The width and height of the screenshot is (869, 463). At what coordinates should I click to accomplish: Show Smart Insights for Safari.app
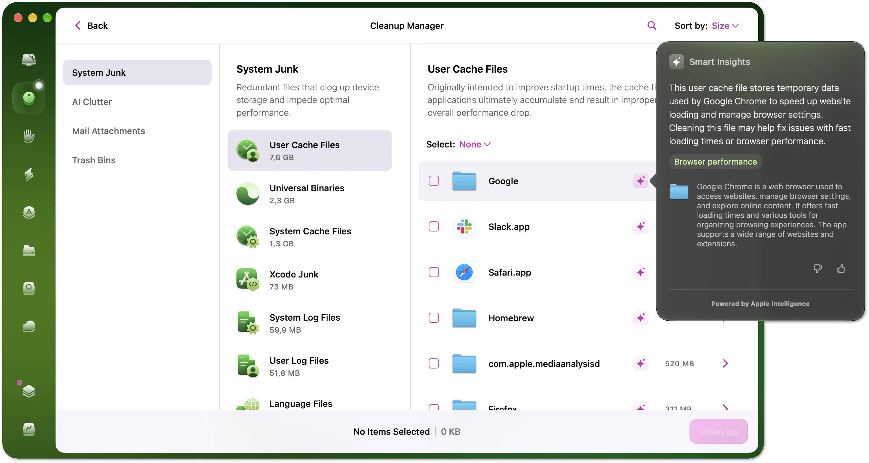640,272
